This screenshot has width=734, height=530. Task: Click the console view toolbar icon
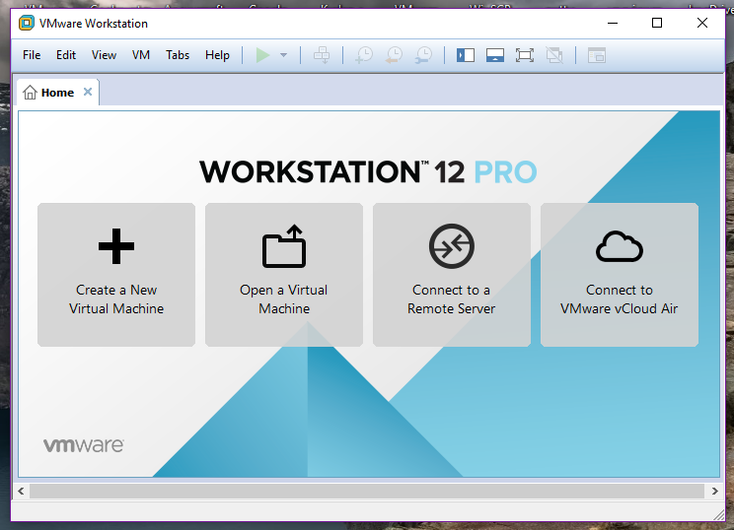(x=597, y=55)
